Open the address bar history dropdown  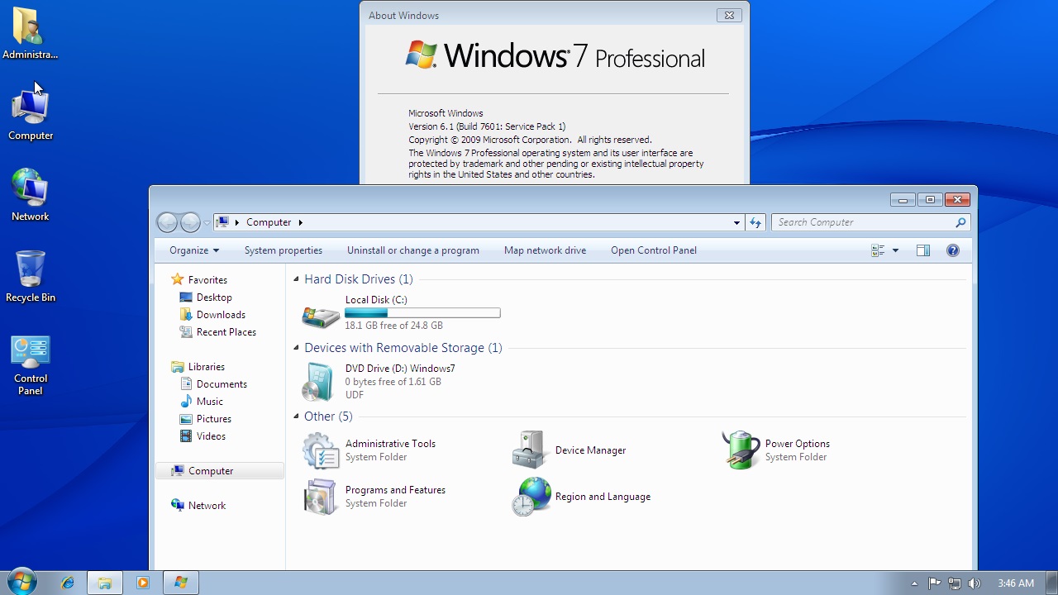tap(736, 222)
